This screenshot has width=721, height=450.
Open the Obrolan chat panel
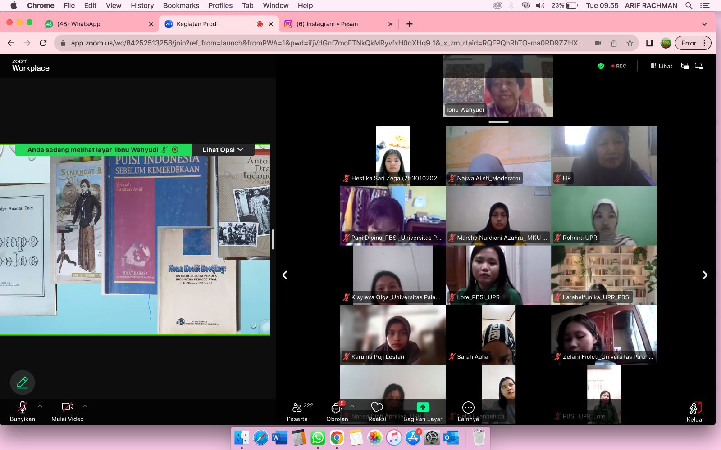point(337,408)
